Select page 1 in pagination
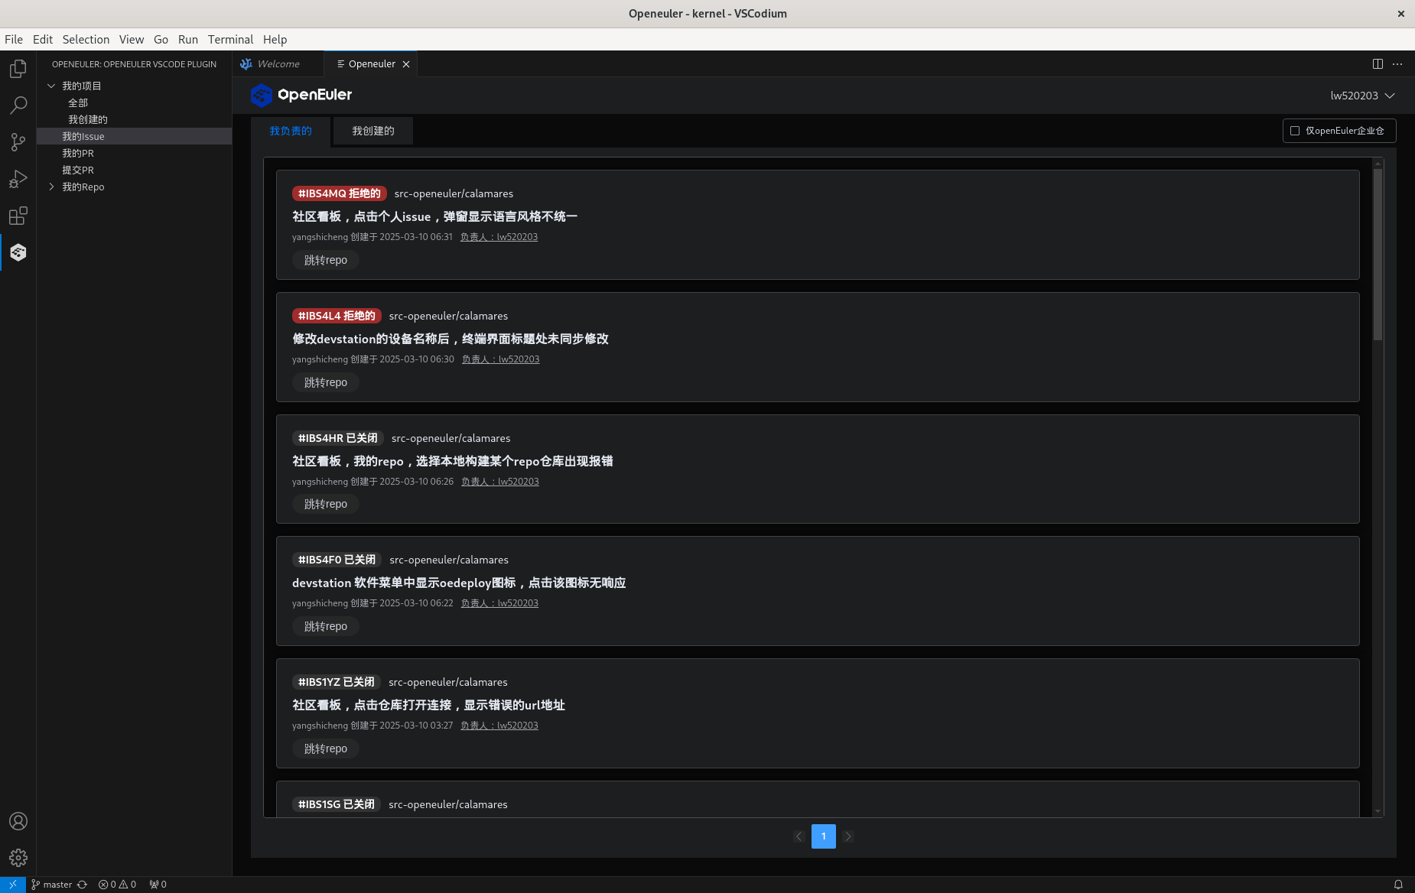Viewport: 1415px width, 893px height. [x=824, y=836]
